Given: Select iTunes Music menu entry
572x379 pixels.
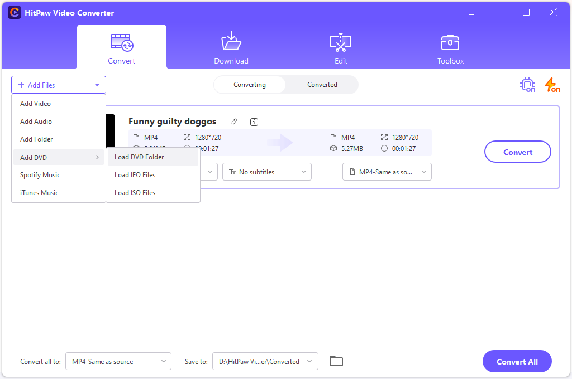Looking at the screenshot, I should pyautogui.click(x=58, y=193).
